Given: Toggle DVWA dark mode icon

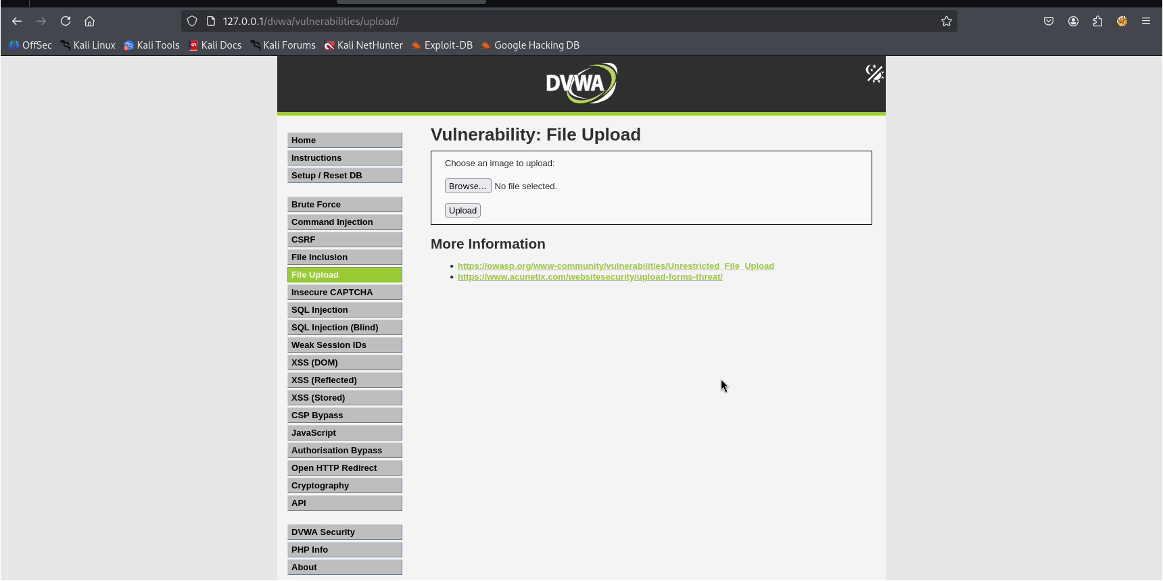Looking at the screenshot, I should [x=874, y=73].
